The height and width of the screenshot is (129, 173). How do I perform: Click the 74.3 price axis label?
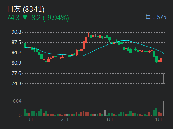tap(16, 83)
